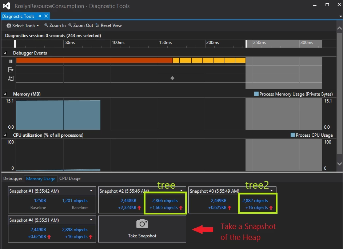Click the scrollbar up arrow
The width and height of the screenshot is (343, 249).
point(339,28)
